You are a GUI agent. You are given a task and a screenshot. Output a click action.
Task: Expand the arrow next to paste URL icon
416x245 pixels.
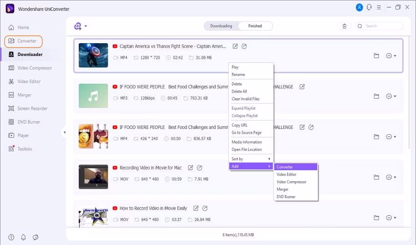pyautogui.click(x=86, y=26)
